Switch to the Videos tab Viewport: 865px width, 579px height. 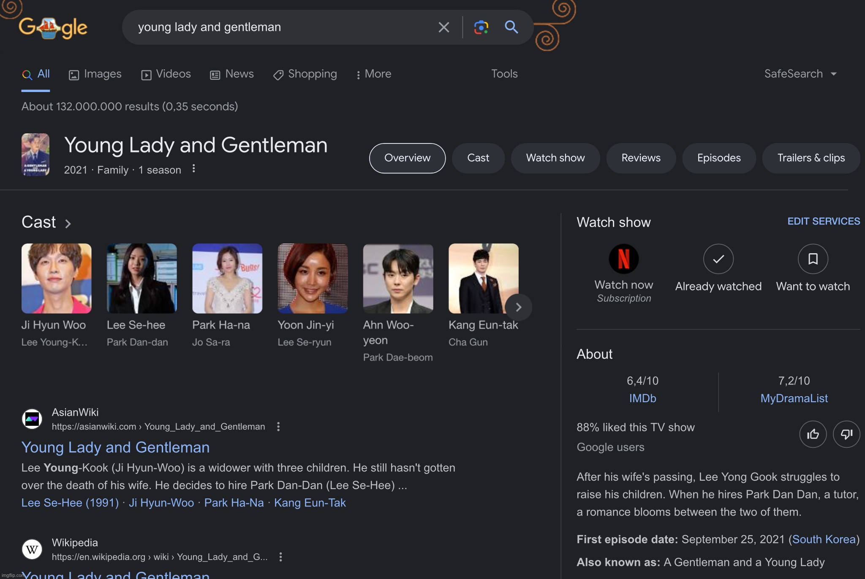click(166, 74)
